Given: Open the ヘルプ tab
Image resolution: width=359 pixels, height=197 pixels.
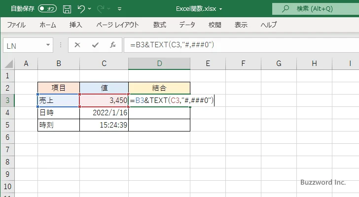Looking at the screenshot, I should pos(269,25).
